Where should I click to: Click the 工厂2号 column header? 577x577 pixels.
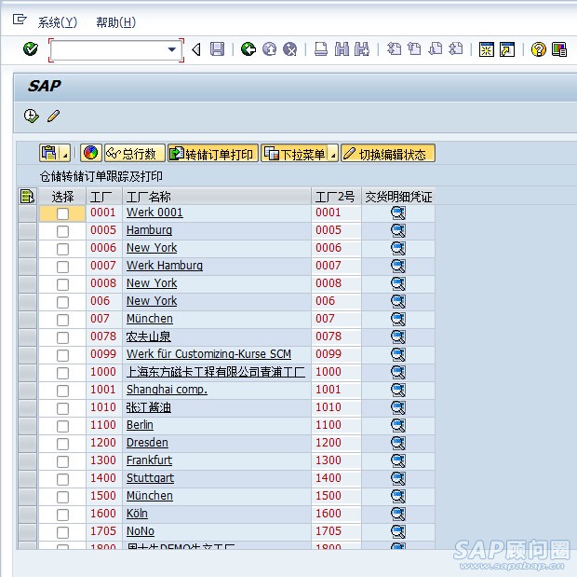336,196
